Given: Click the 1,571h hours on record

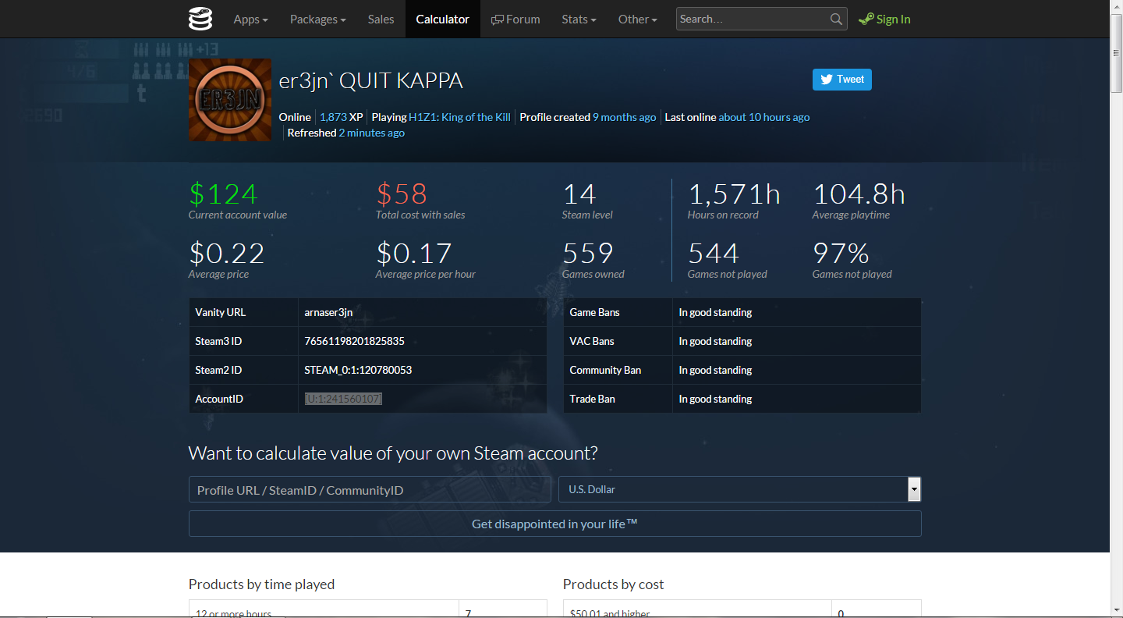Looking at the screenshot, I should (x=735, y=194).
